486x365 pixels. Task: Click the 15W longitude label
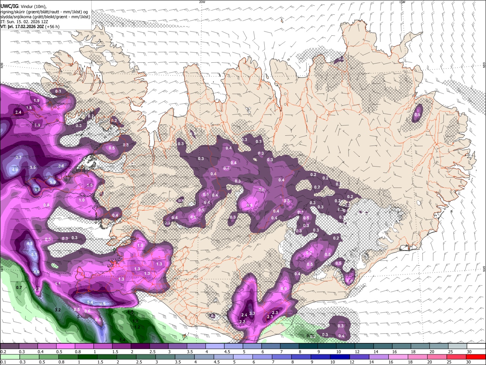click(x=402, y=2)
